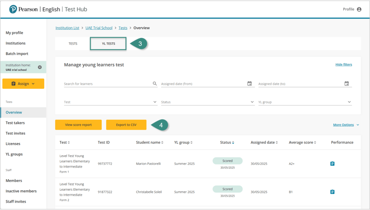370x210 pixels.
Task: Click the search magnifier icon
Action: pos(155,84)
